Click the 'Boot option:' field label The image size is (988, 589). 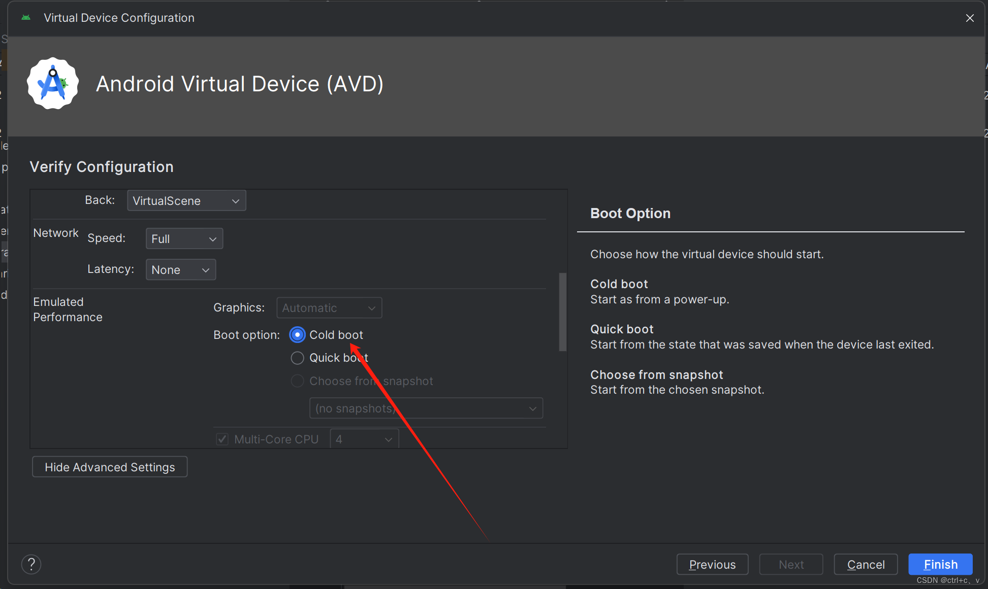point(246,335)
